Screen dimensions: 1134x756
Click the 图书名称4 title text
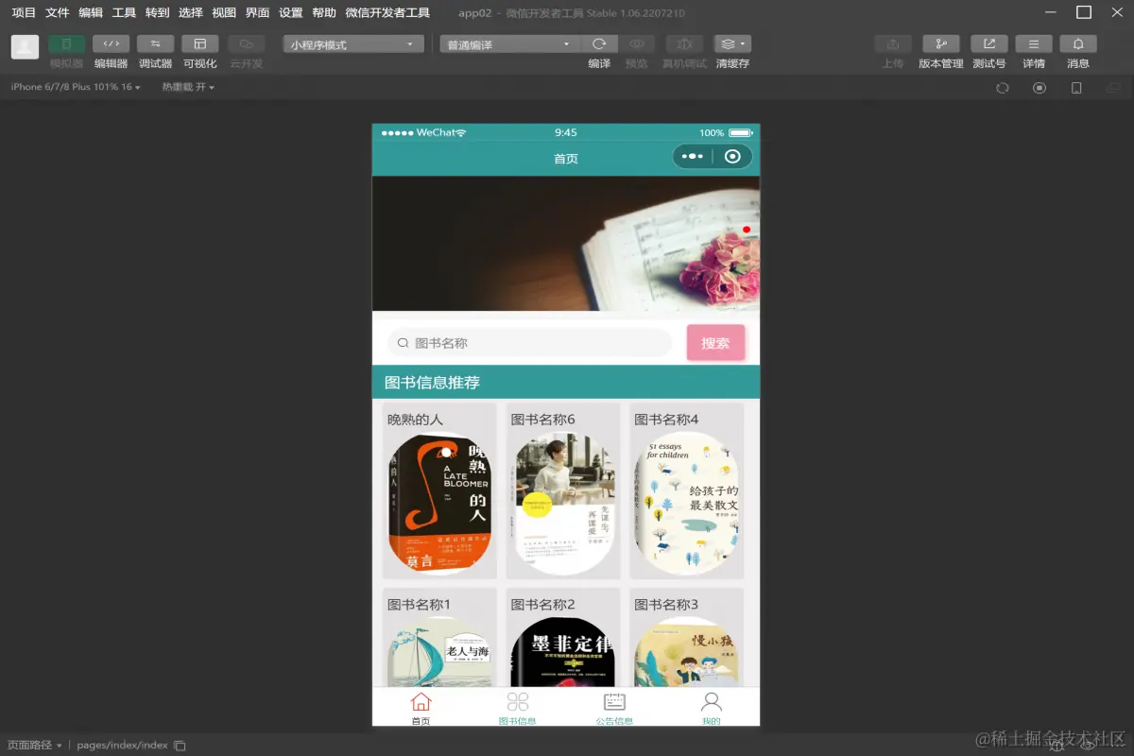coord(666,419)
